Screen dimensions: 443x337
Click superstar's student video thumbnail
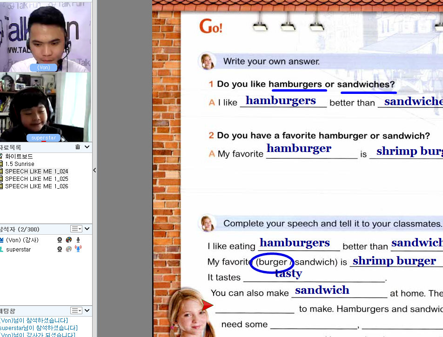point(46,107)
